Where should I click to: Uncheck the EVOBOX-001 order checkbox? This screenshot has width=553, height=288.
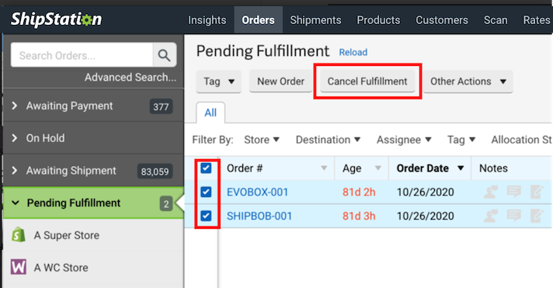[206, 192]
